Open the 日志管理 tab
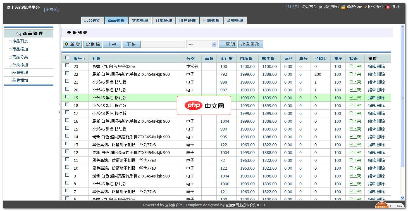408x211 pixels. 211,20
